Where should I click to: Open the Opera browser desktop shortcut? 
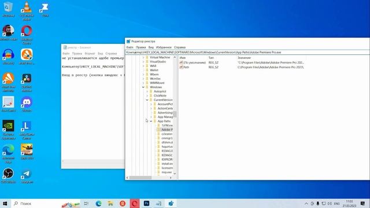27,34
